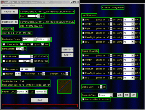Click the booster curve graph preview
145x110 pixels.
pos(64,87)
